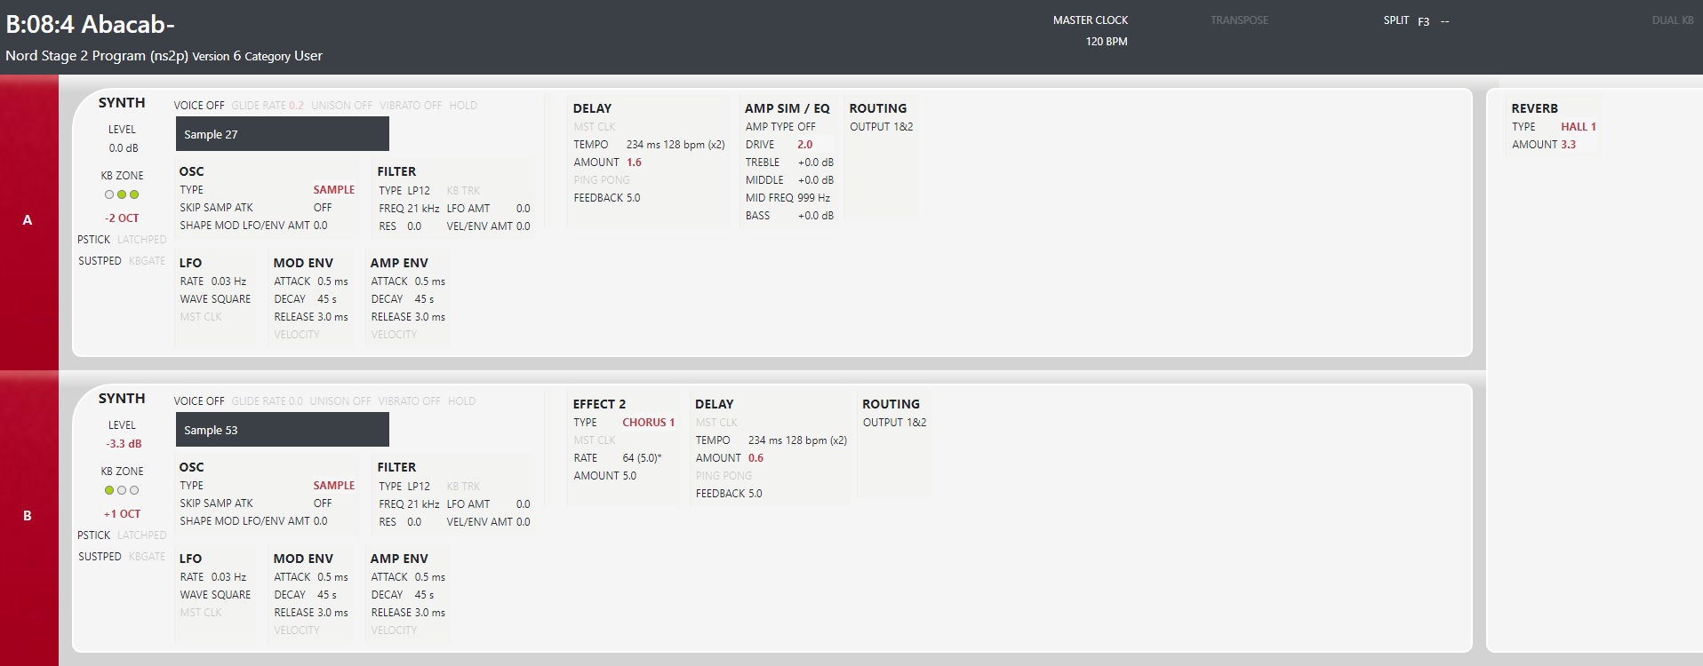This screenshot has height=666, width=1703.
Task: Click VIBRATO OFF in slot A
Action: pos(411,106)
